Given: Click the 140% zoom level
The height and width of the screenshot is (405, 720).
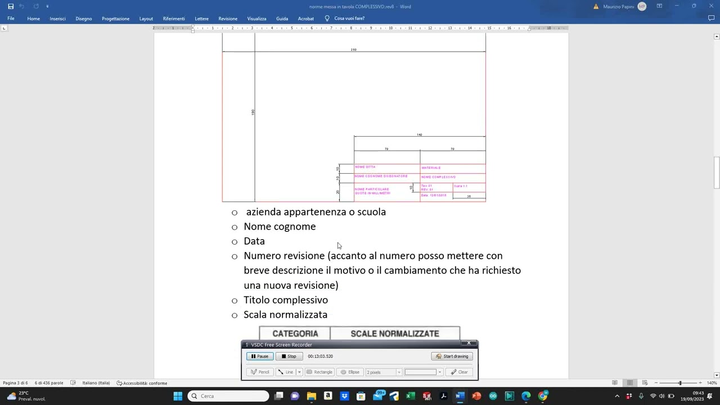Looking at the screenshot, I should tap(712, 383).
